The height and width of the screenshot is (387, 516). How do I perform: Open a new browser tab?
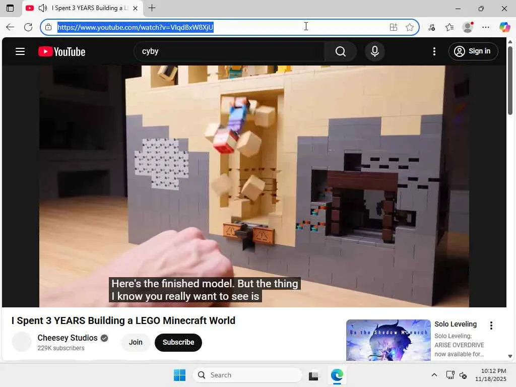click(152, 8)
